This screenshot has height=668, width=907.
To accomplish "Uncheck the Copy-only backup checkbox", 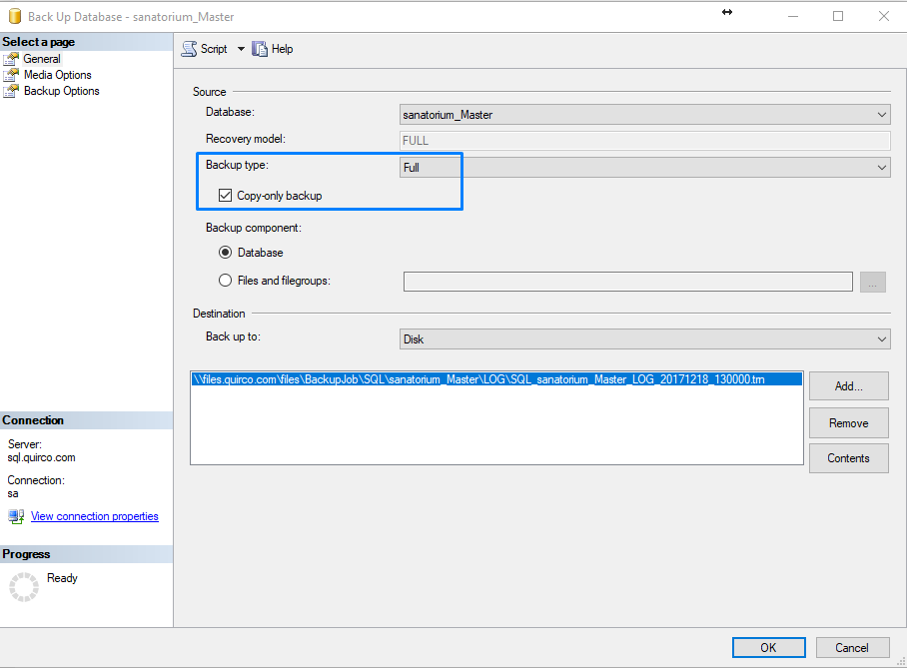I will pyautogui.click(x=226, y=196).
